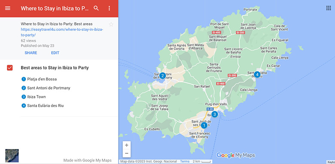Image resolution: width=335 pixels, height=164 pixels.
Task: Zoom in with the plus button
Action: tap(127, 145)
